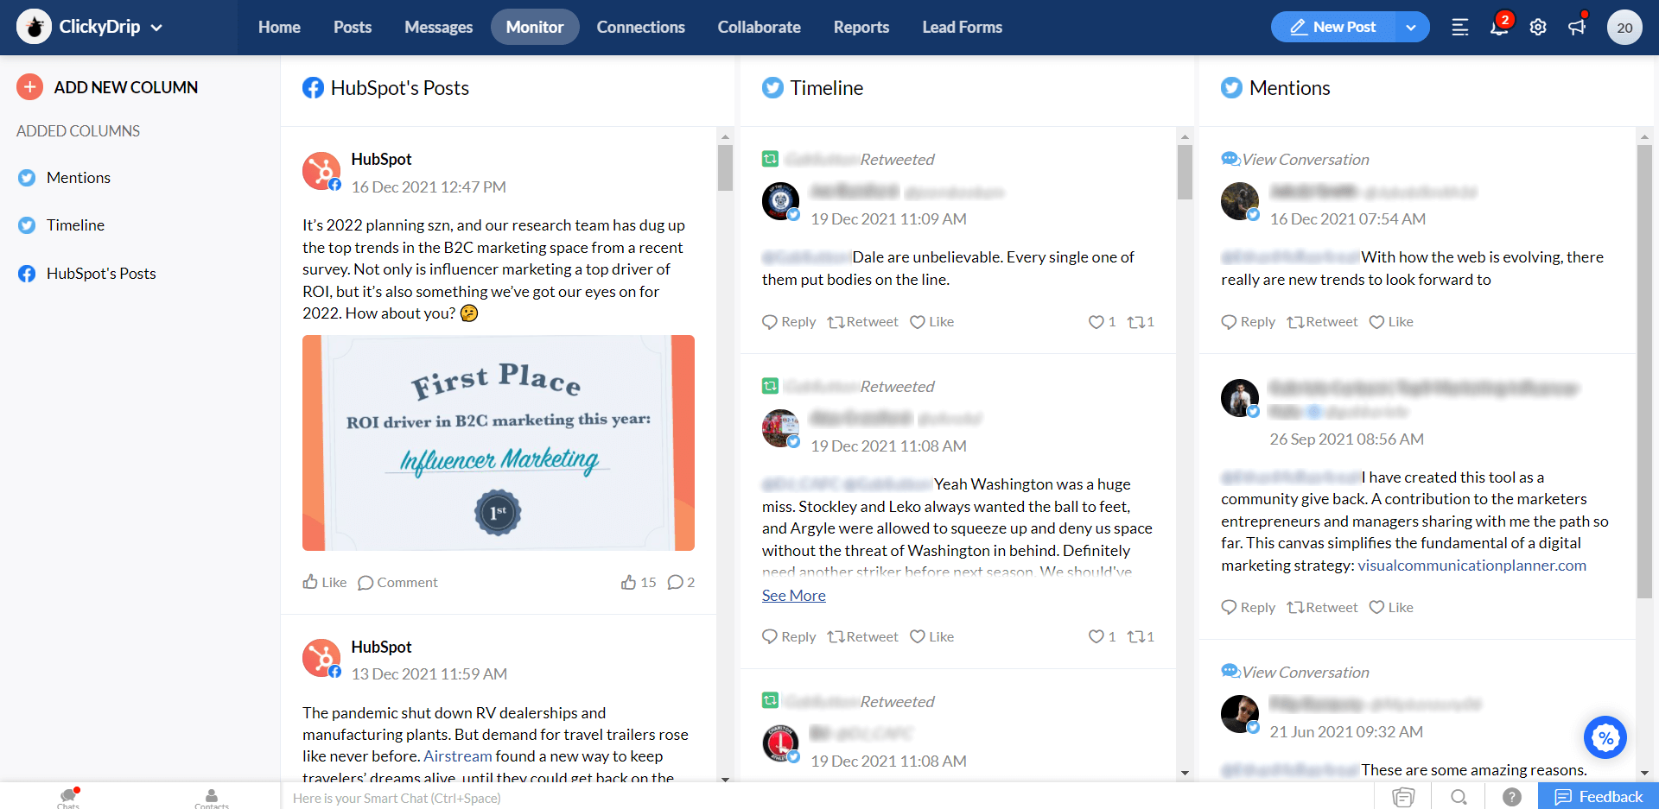Like the Yeah Washington tweet
Screen dimensions: 1659x809
tap(932, 636)
